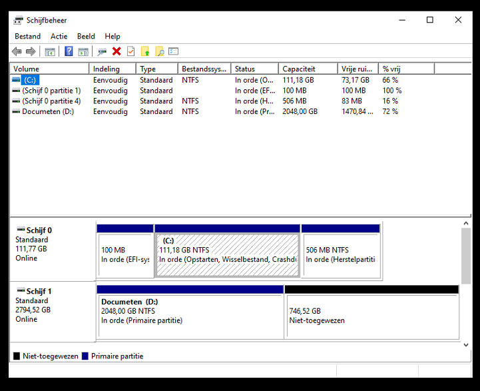Select the 506 MB NTFS recovery partition block
This screenshot has height=391, width=480.
(x=341, y=255)
